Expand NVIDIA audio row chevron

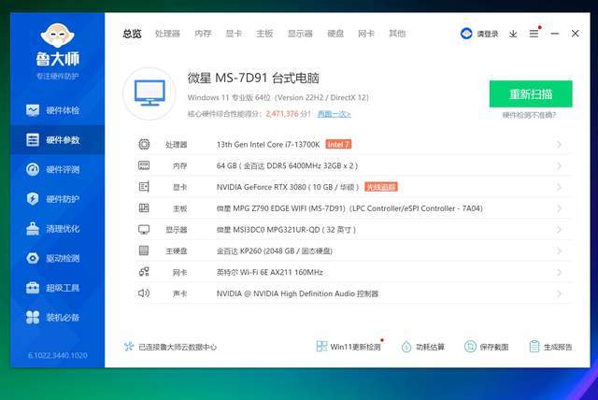[559, 293]
